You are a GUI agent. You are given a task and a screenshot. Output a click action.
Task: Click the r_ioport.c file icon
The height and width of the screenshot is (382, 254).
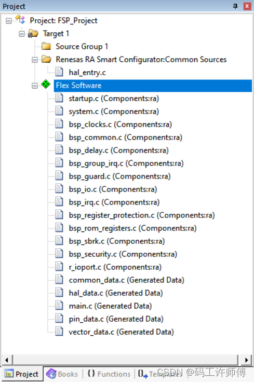click(x=59, y=267)
